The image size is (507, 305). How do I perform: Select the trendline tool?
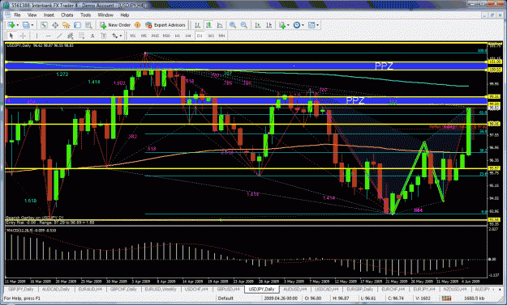point(59,36)
